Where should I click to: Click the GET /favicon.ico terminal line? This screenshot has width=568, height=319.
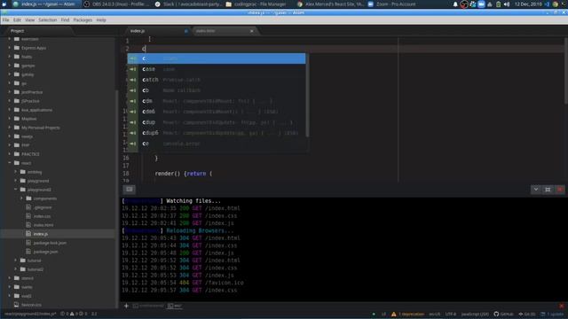coord(183,283)
